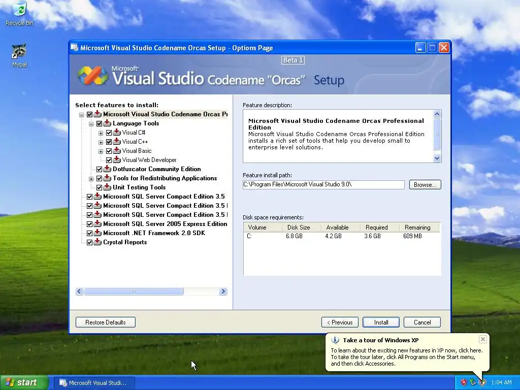Uncheck the Visual C# checkbox
This screenshot has height=390, width=520.
click(109, 133)
